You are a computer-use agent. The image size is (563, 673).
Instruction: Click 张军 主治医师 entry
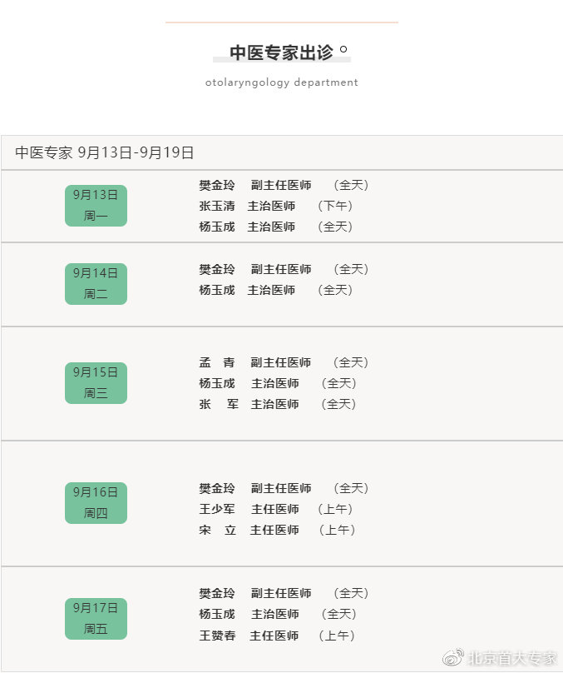(x=277, y=404)
